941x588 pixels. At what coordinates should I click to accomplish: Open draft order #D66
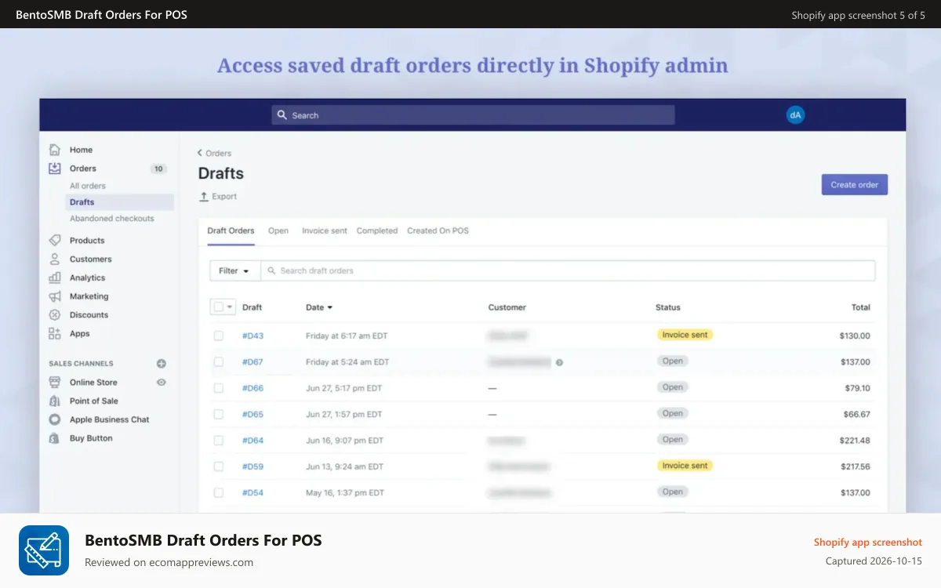tap(253, 388)
